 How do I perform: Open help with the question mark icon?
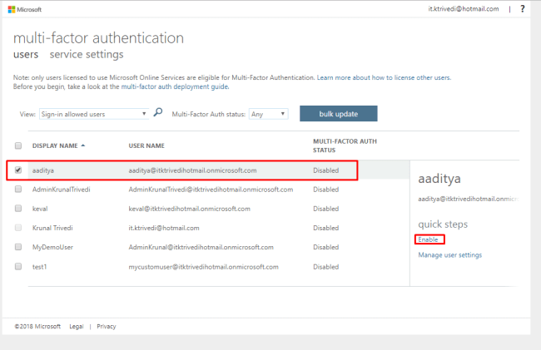[522, 9]
